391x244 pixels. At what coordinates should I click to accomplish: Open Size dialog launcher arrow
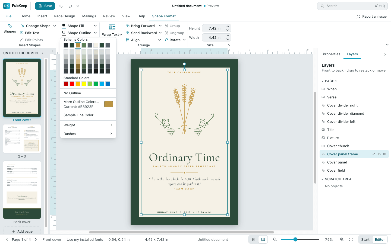tap(229, 45)
